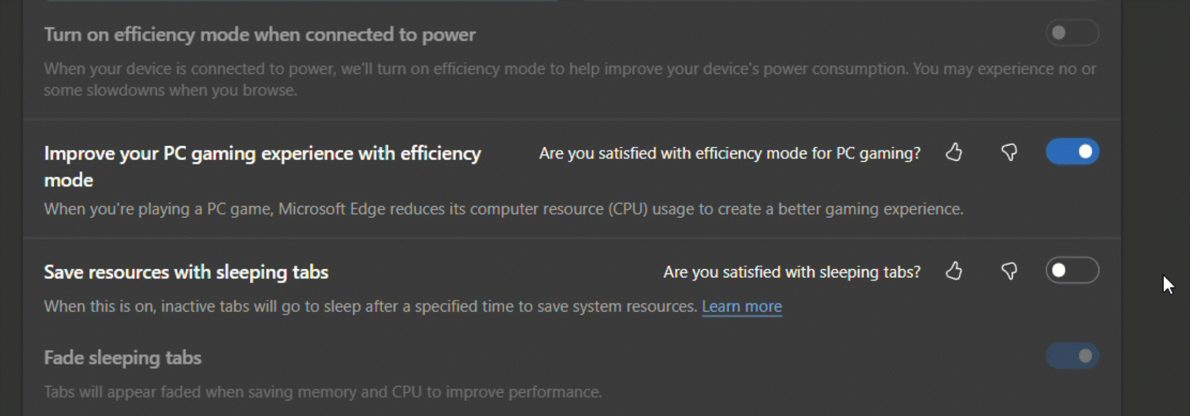
Task: Click 'Turn on efficiency mode when connected to power' title
Action: tap(260, 35)
